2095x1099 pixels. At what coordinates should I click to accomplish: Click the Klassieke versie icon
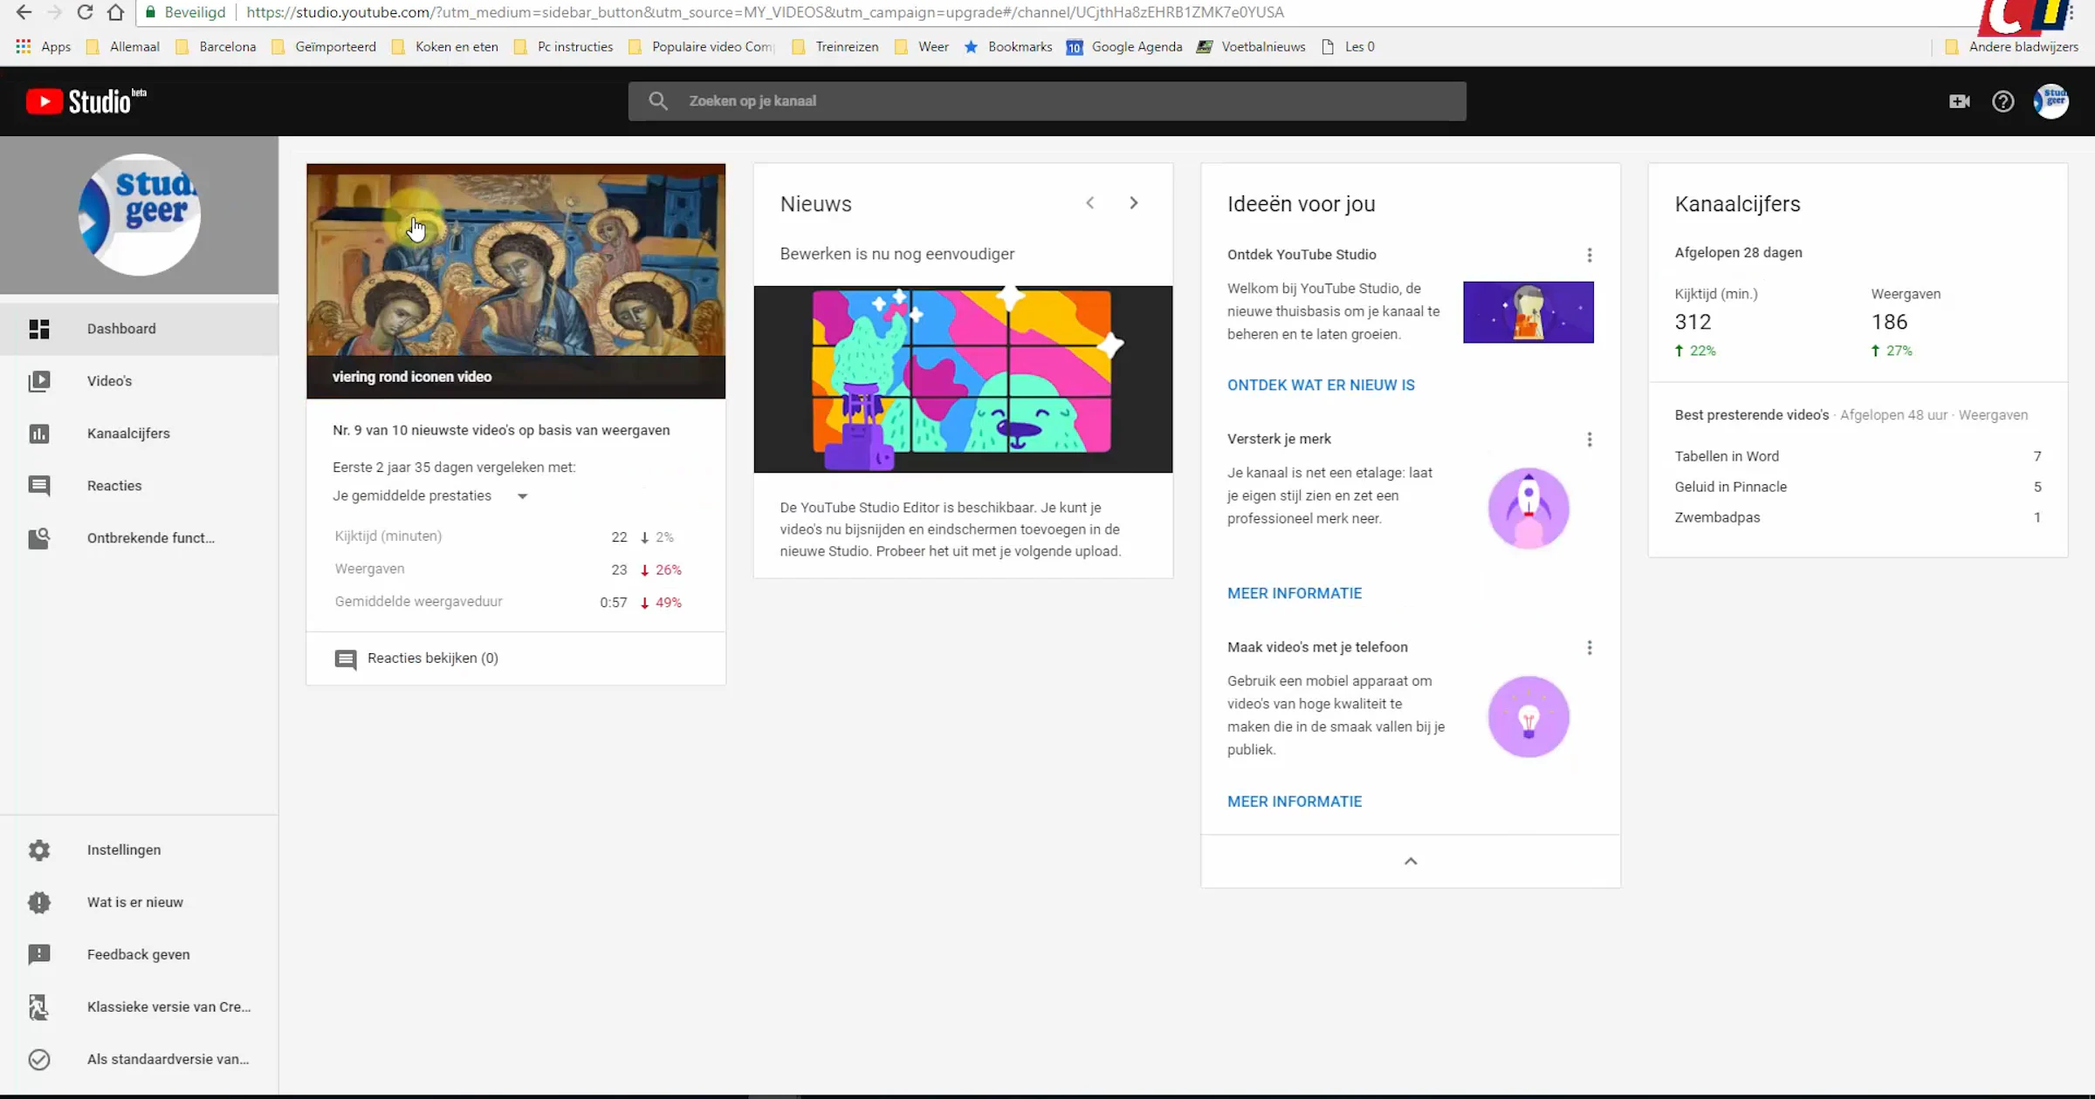click(x=39, y=1007)
